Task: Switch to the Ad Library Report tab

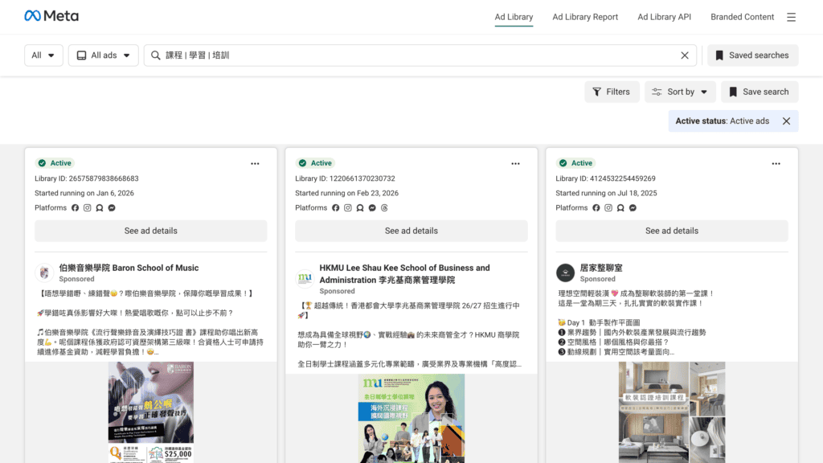Action: 585,16
